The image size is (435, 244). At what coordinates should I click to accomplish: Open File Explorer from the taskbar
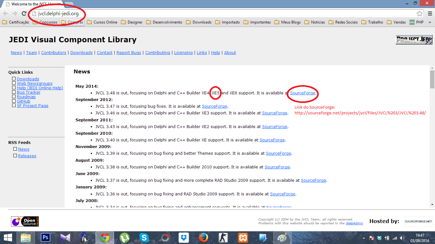pos(26,238)
